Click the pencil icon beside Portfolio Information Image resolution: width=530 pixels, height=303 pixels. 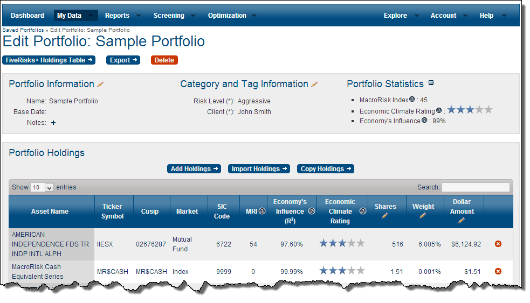(100, 84)
